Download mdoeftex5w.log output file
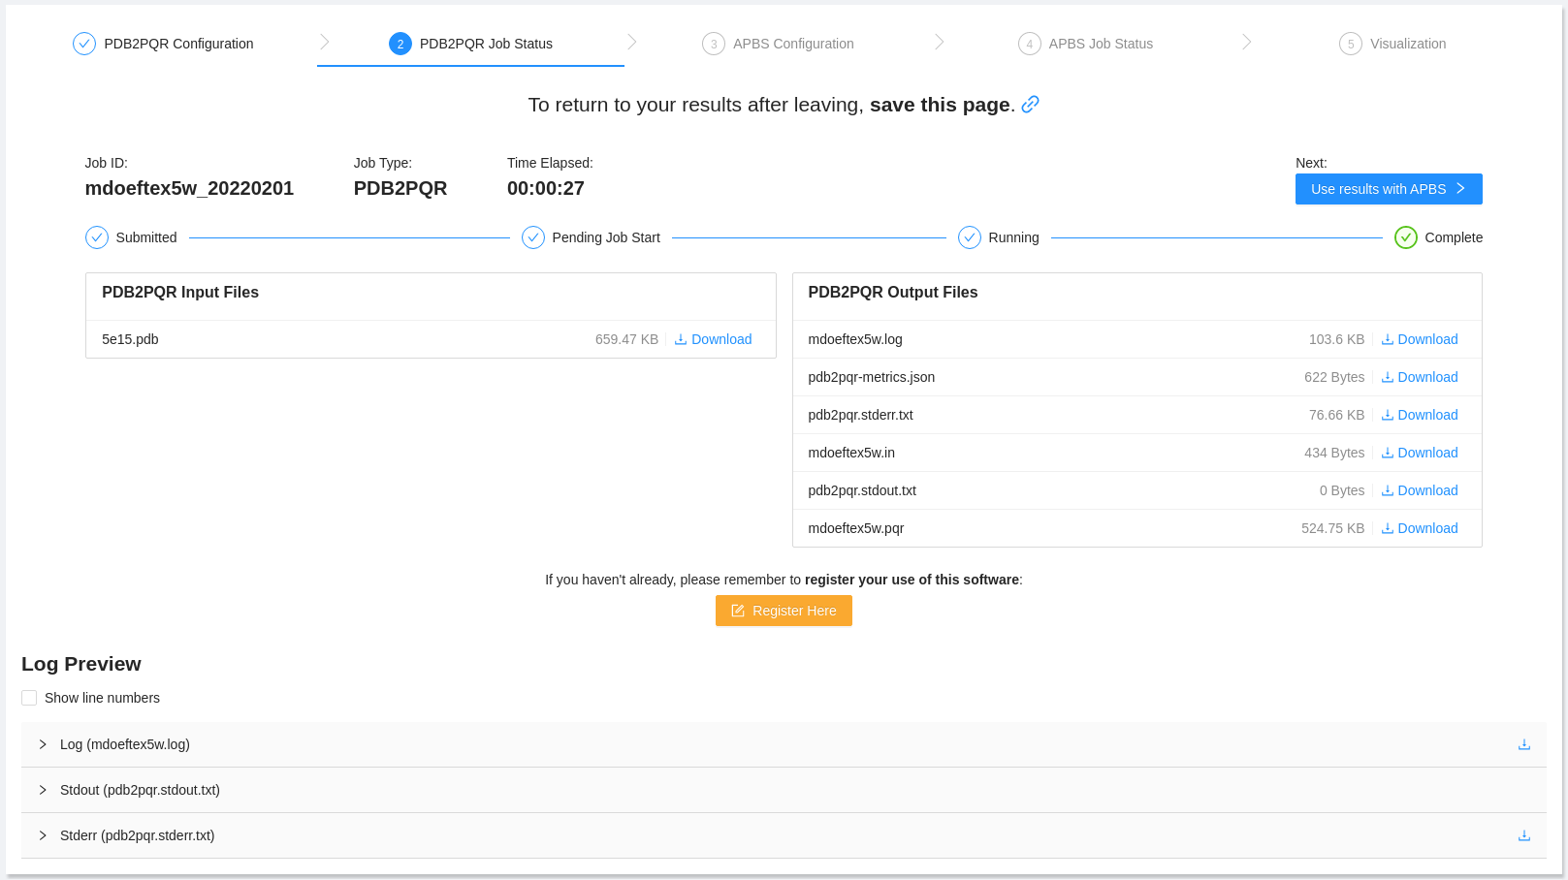Image resolution: width=1568 pixels, height=880 pixels. (1420, 339)
